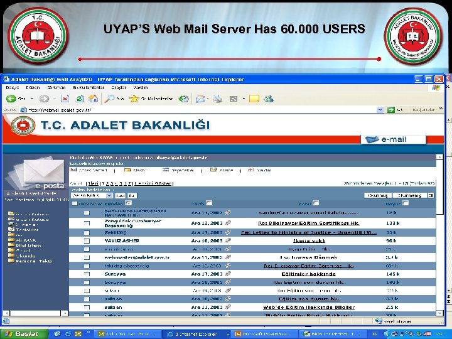Tick the checkbox for YAVUZ ASMER message

click(87, 240)
